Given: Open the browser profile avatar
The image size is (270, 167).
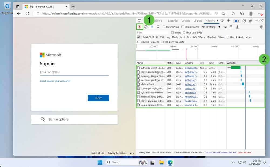Looking at the screenshot, I should (251, 14).
